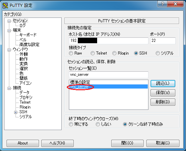Click the title bar help question mark
The height and width of the screenshot is (151, 186).
coord(162,4)
